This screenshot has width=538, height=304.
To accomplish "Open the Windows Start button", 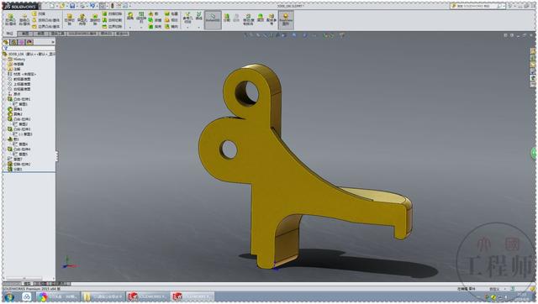I will pos(9,296).
